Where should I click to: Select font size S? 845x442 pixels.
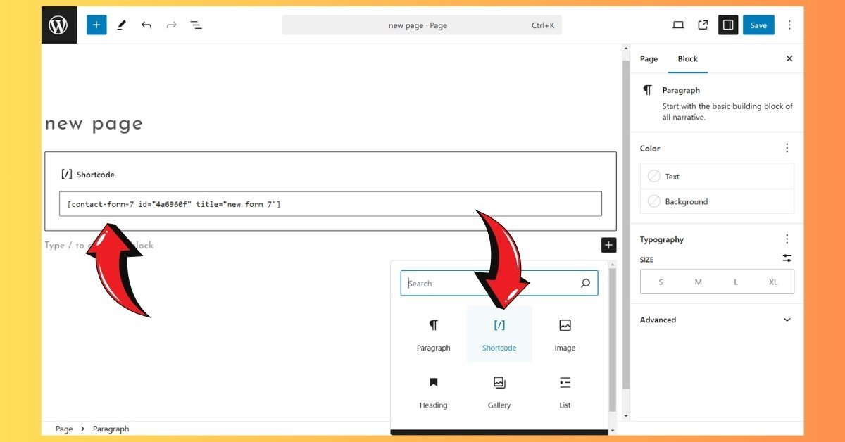click(x=661, y=282)
